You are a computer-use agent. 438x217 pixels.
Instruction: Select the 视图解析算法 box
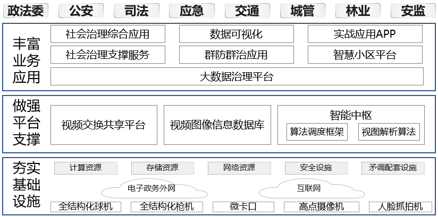click(389, 132)
